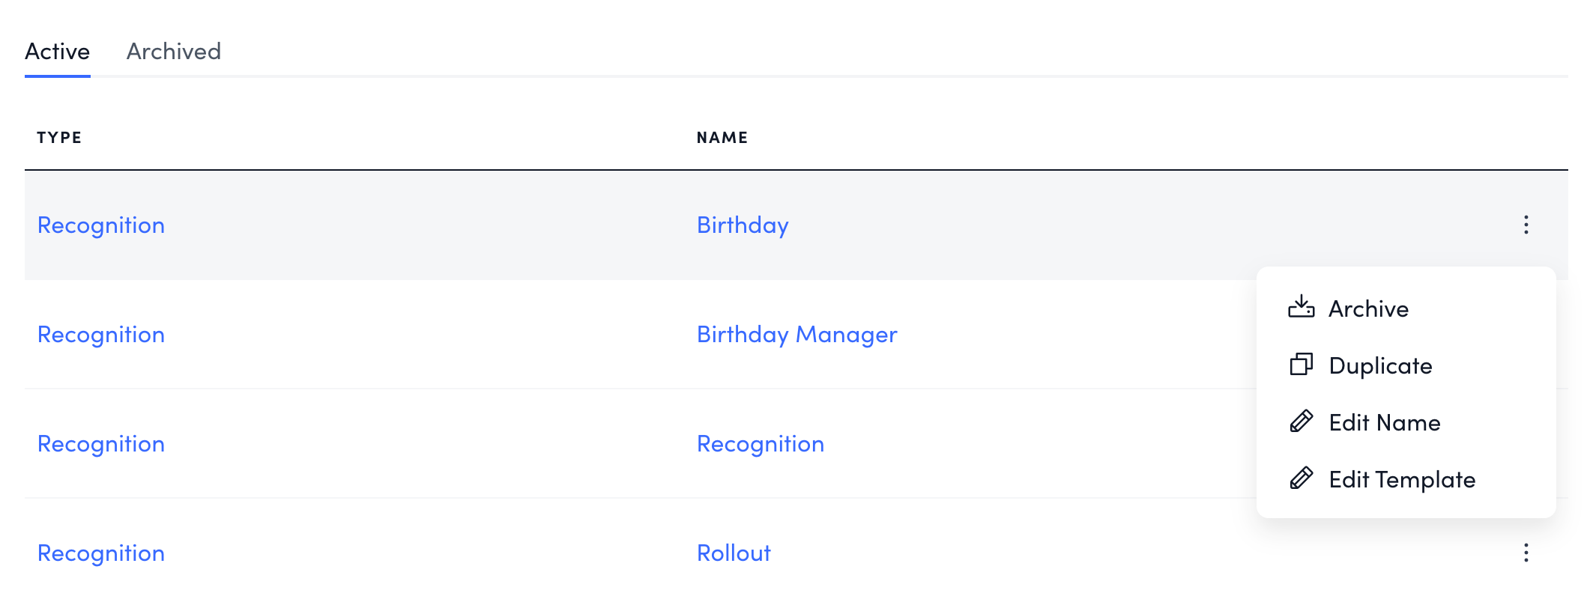
Task: Open the Birthday template link
Action: pos(743,225)
